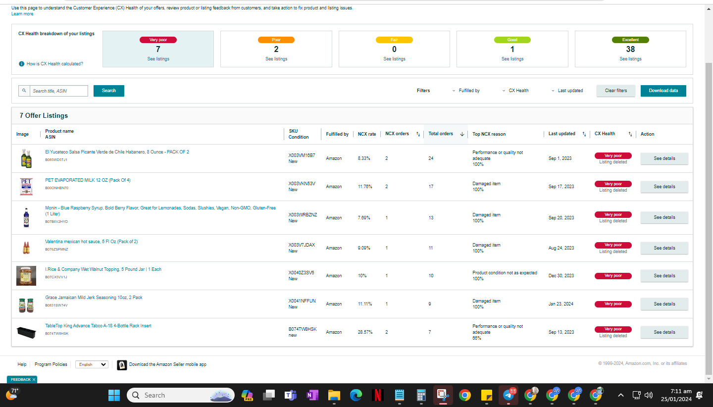Open the Wet Walnut Topping product image
713x407 pixels.
pos(26,276)
